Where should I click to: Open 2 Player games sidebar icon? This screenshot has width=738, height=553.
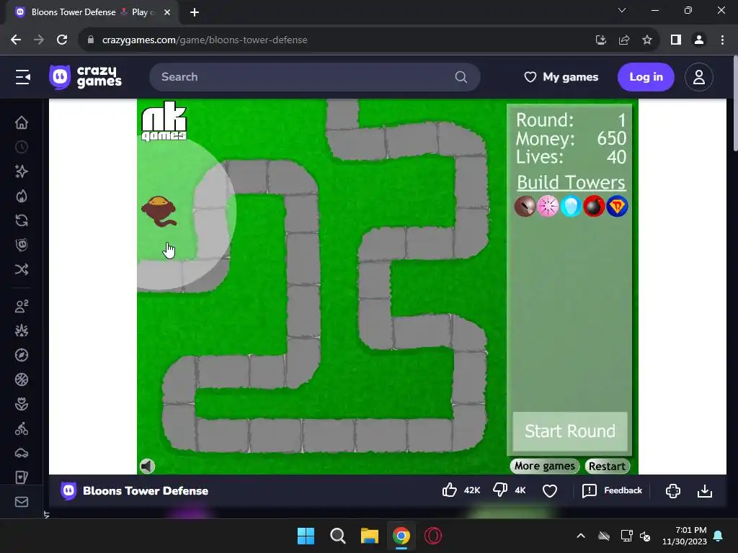coord(22,306)
